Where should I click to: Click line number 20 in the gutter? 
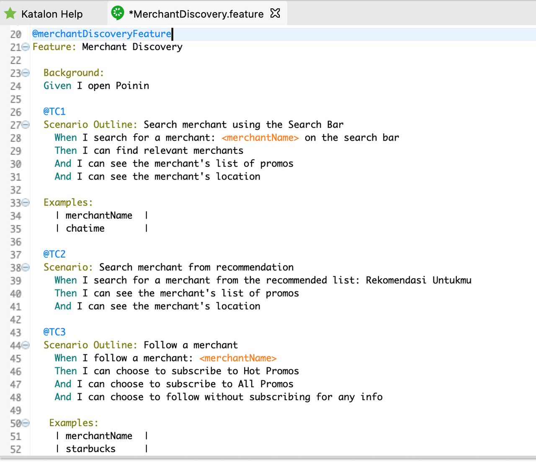[15, 34]
